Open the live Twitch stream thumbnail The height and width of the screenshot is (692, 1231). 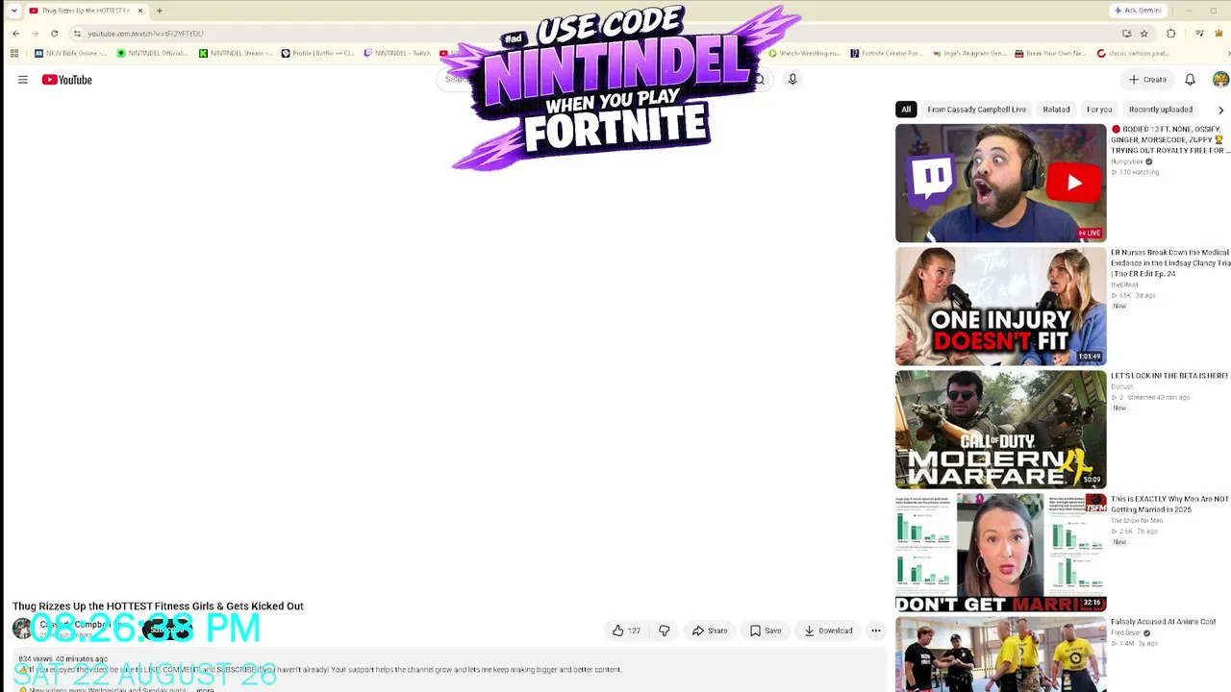click(1000, 183)
